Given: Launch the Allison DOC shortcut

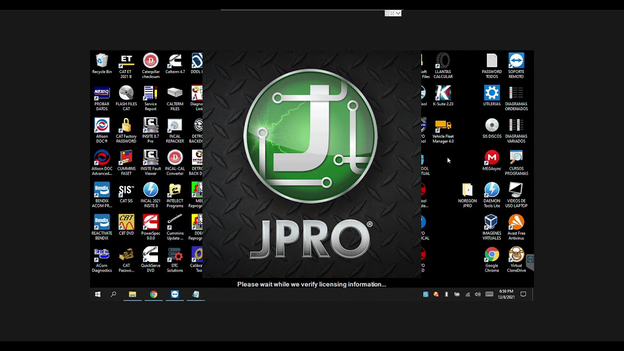Looking at the screenshot, I should pyautogui.click(x=102, y=131).
